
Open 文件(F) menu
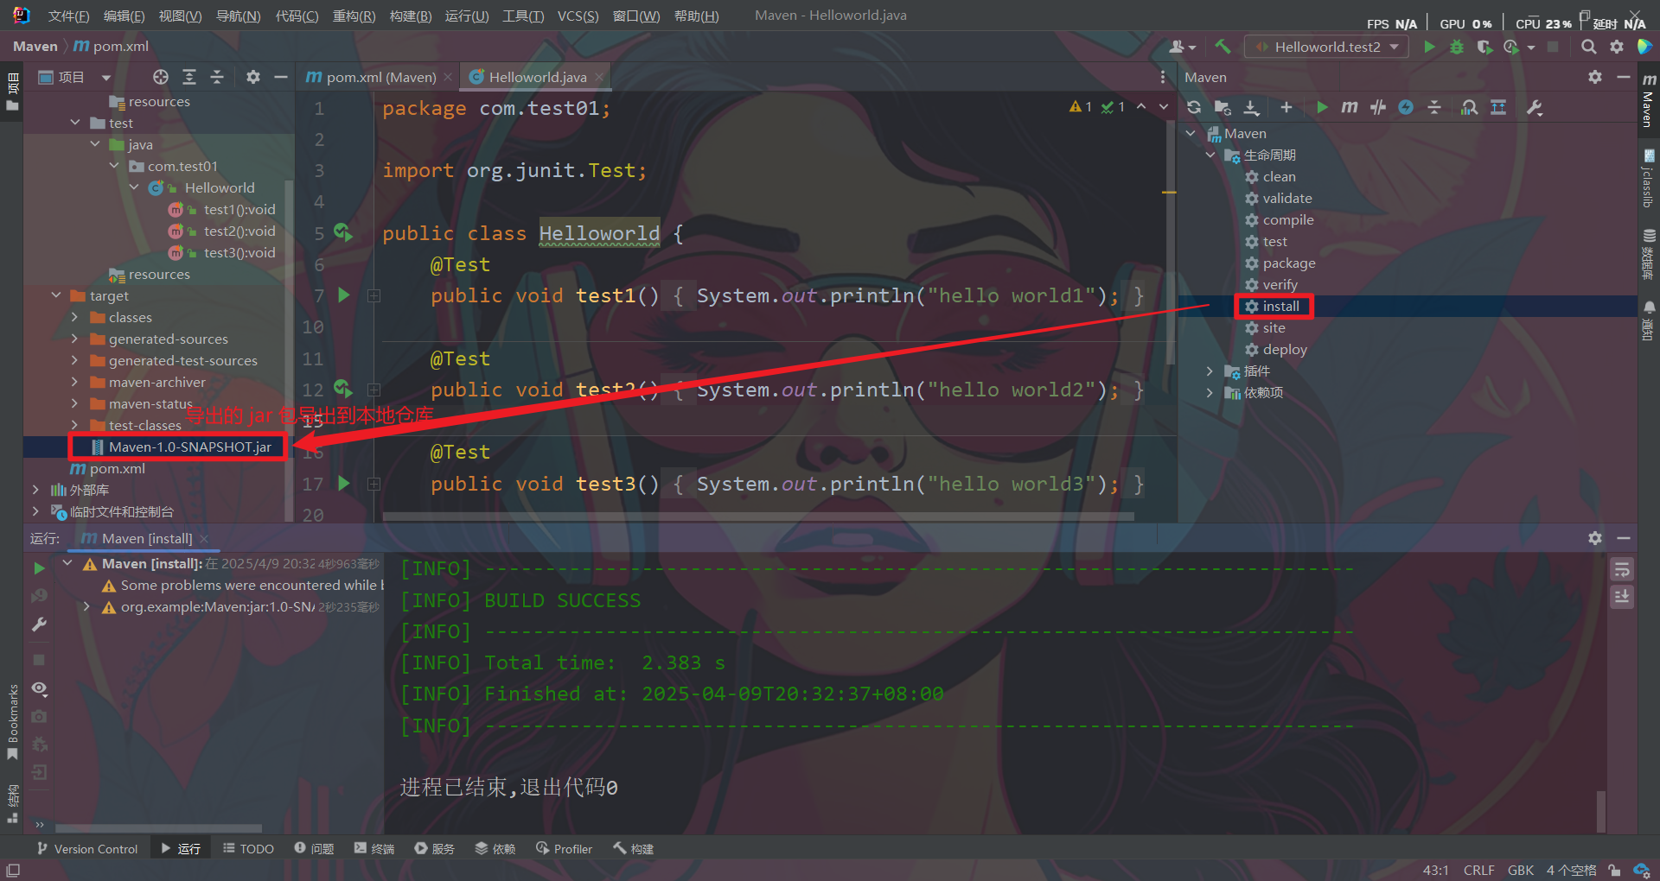68,16
